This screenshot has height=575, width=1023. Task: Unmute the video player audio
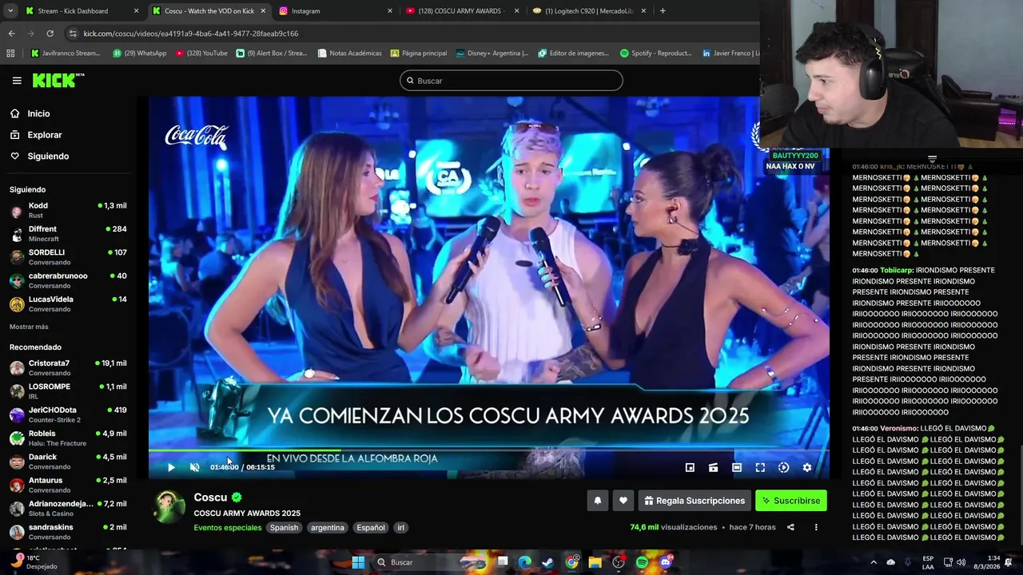194,467
